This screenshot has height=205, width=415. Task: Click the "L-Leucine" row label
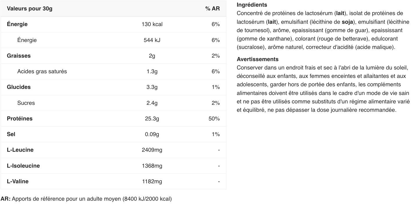(20, 150)
